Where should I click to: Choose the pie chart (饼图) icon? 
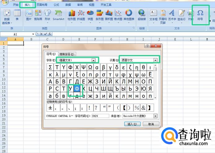click(90, 16)
